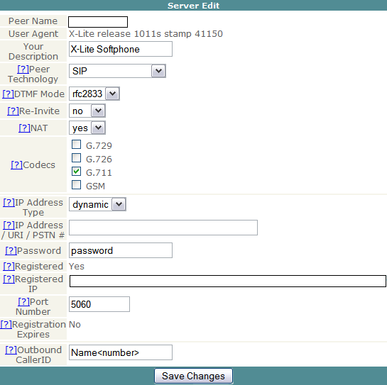Expand the IP Address Type dropdown
The width and height of the screenshot is (387, 385).
97,204
